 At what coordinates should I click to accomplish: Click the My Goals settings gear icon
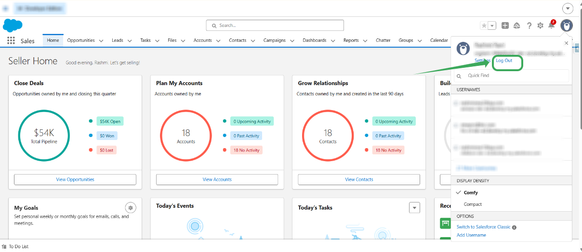click(x=131, y=208)
